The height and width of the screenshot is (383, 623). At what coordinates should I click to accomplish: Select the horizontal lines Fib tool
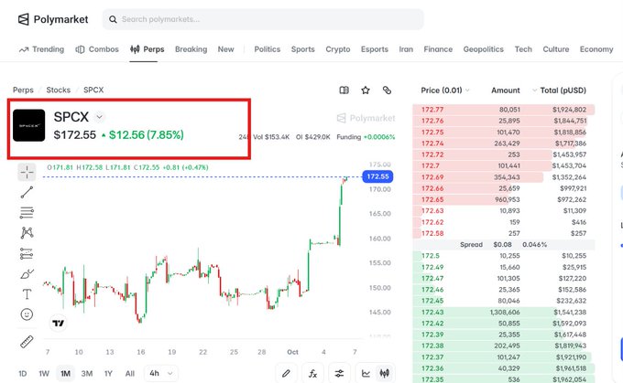[27, 213]
